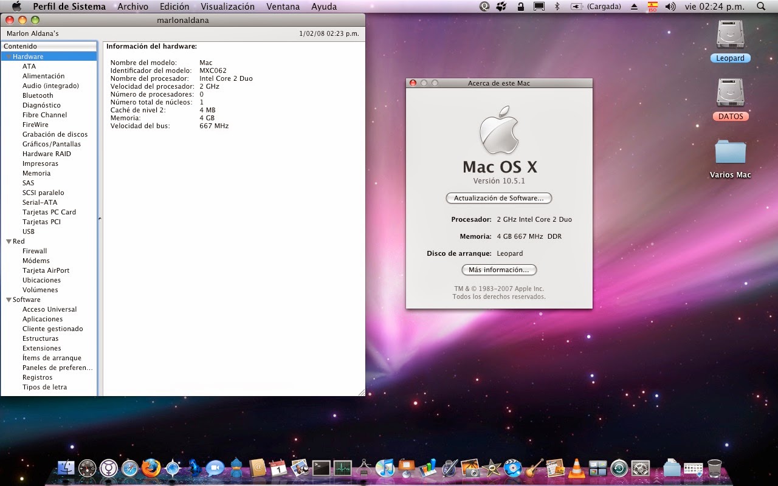The height and width of the screenshot is (486, 778).
Task: Select ATA in the Hardware list
Action: [x=29, y=66]
